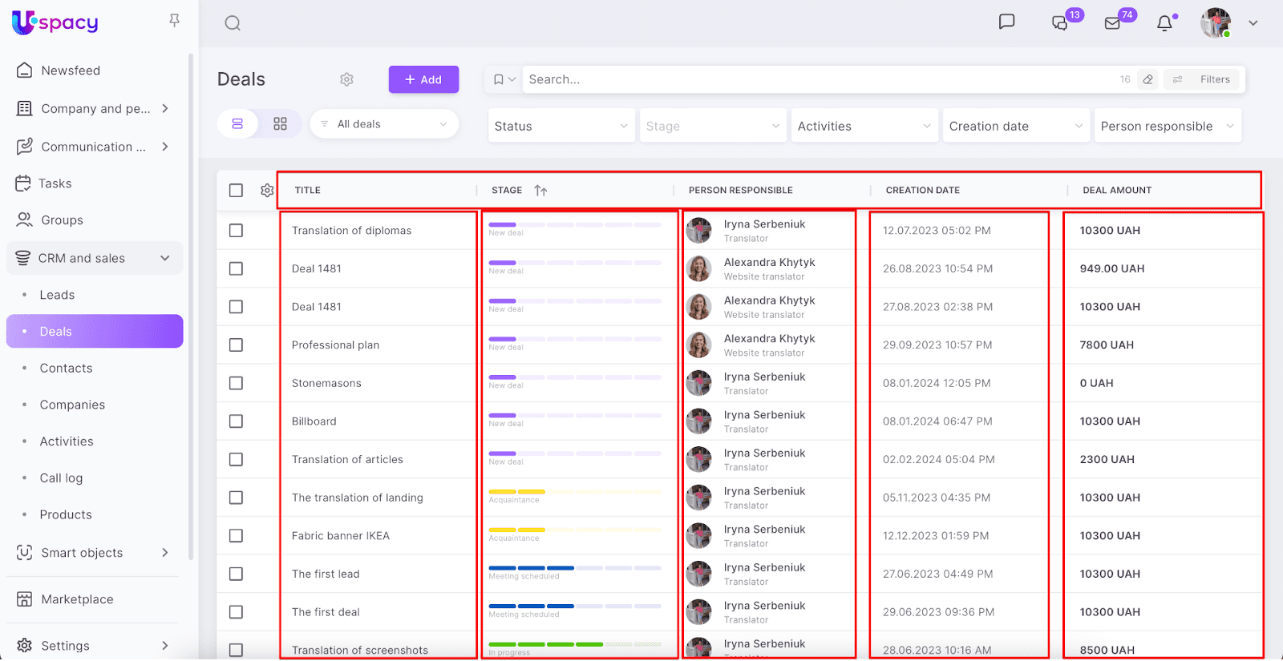
Task: Click the pin sidebar icon
Action: (174, 21)
